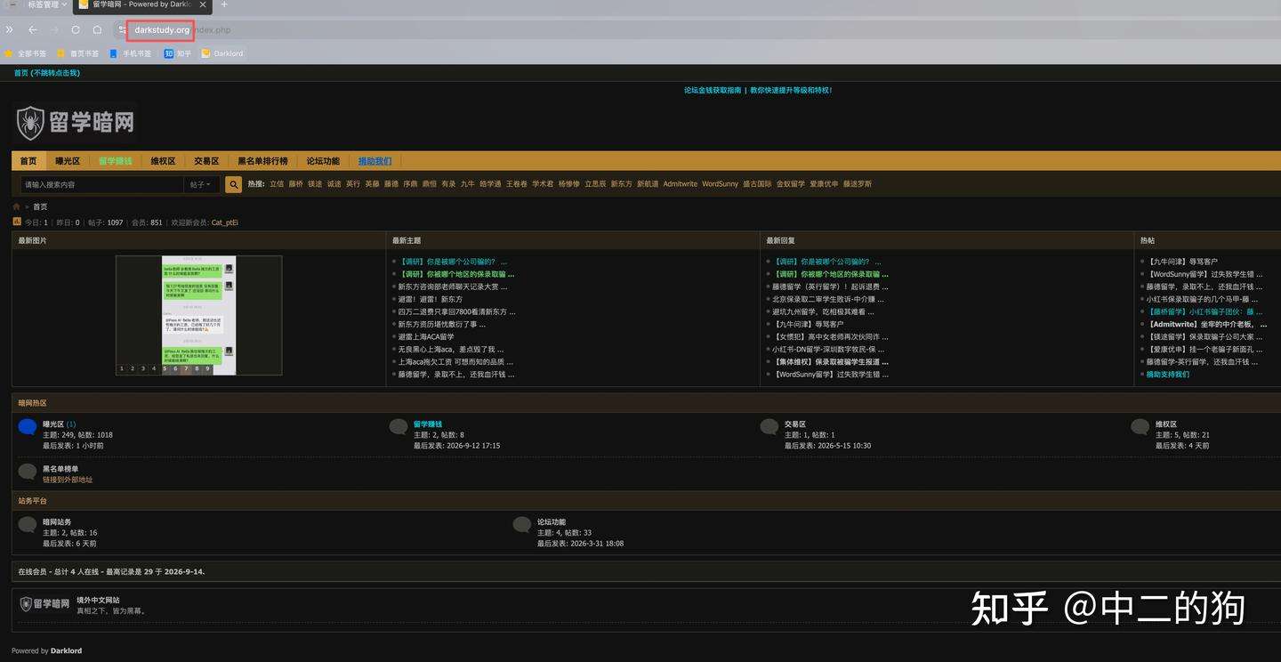Click the 留学赚钱 forum bubble icon

coord(399,427)
